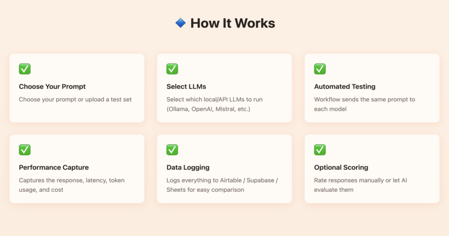Click the green checkmark icon above Choose Your Prompt

[x=25, y=69]
